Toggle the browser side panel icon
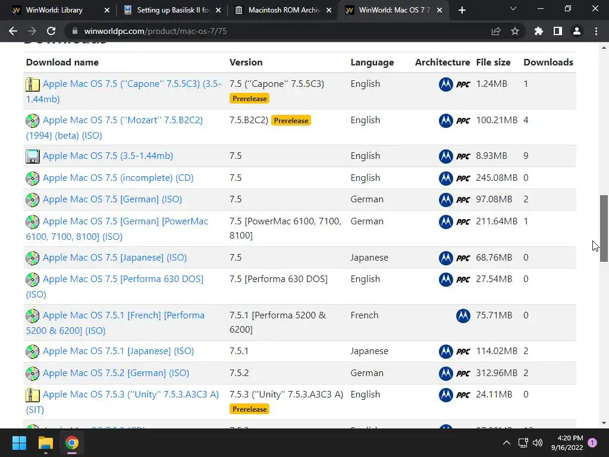609x457 pixels. click(558, 31)
